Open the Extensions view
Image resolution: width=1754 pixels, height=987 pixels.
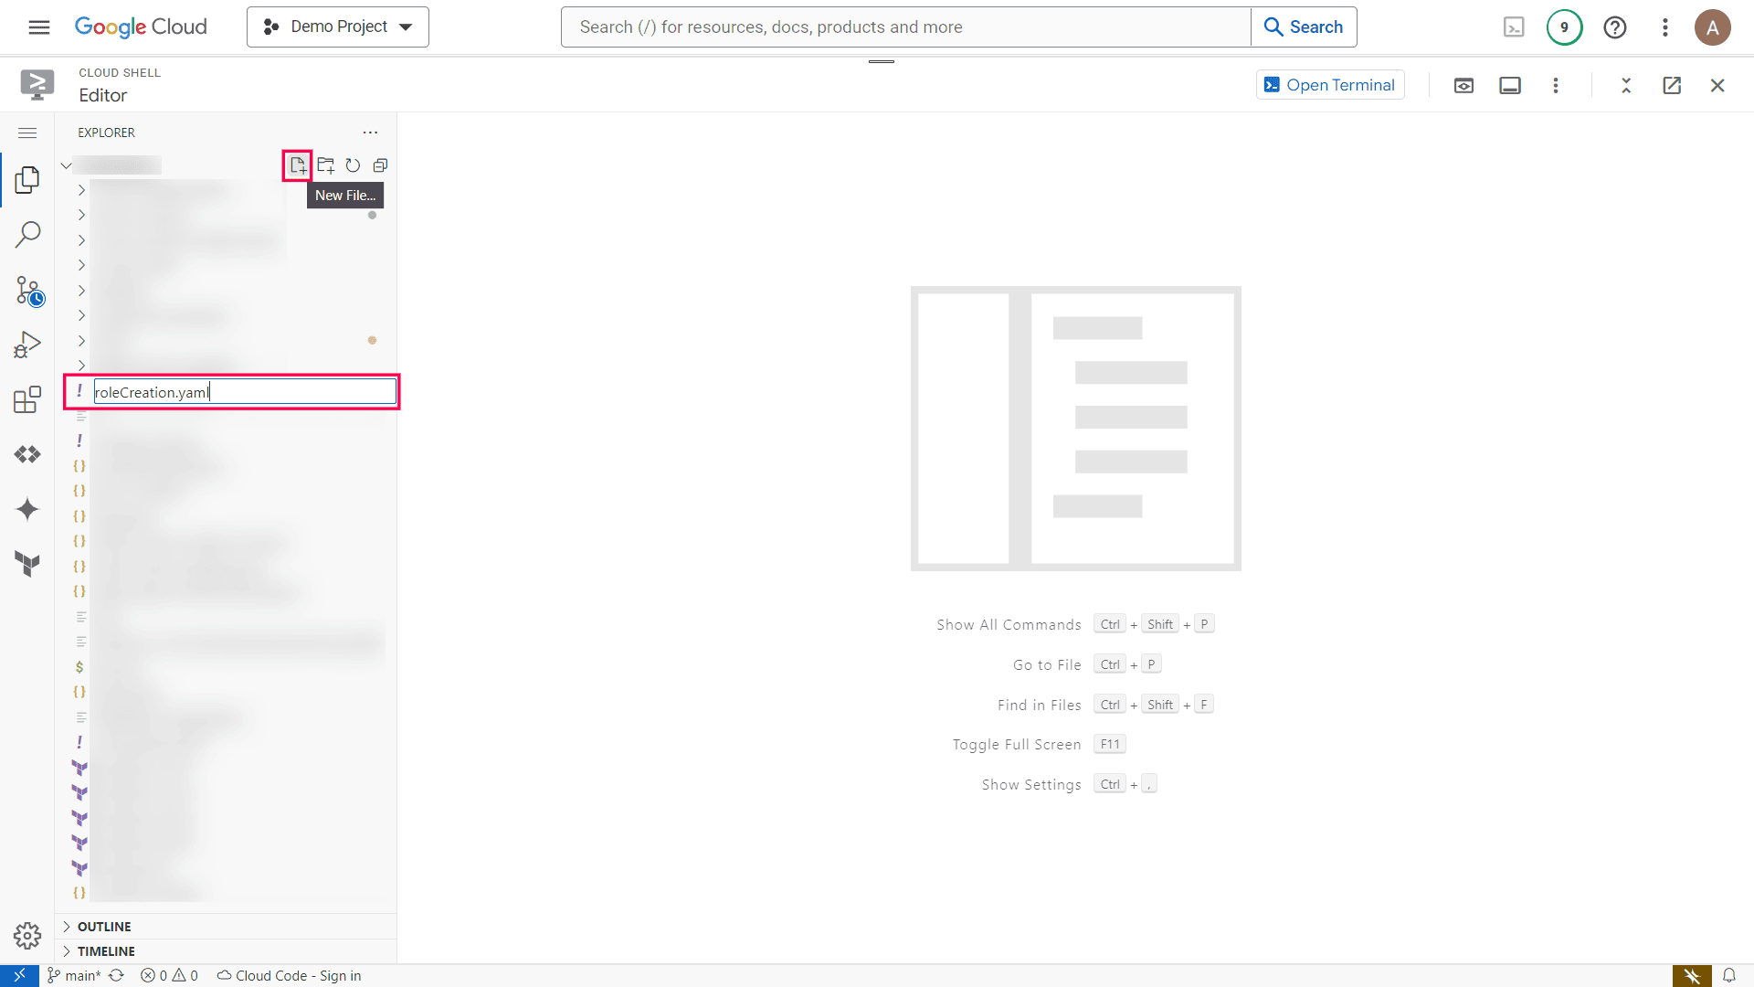click(x=27, y=399)
